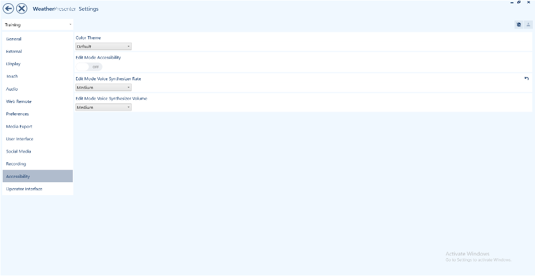This screenshot has height=276, width=535.
Task: Select the Display settings category
Action: point(13,64)
